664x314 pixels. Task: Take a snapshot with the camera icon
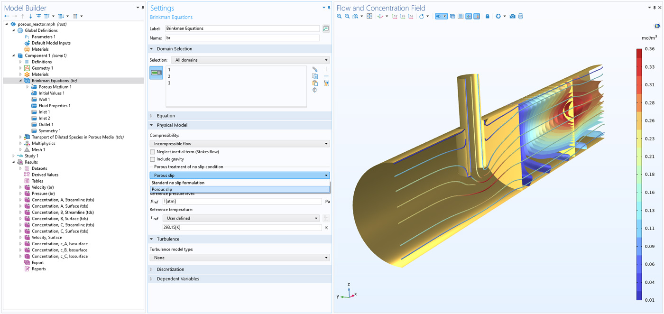point(512,16)
